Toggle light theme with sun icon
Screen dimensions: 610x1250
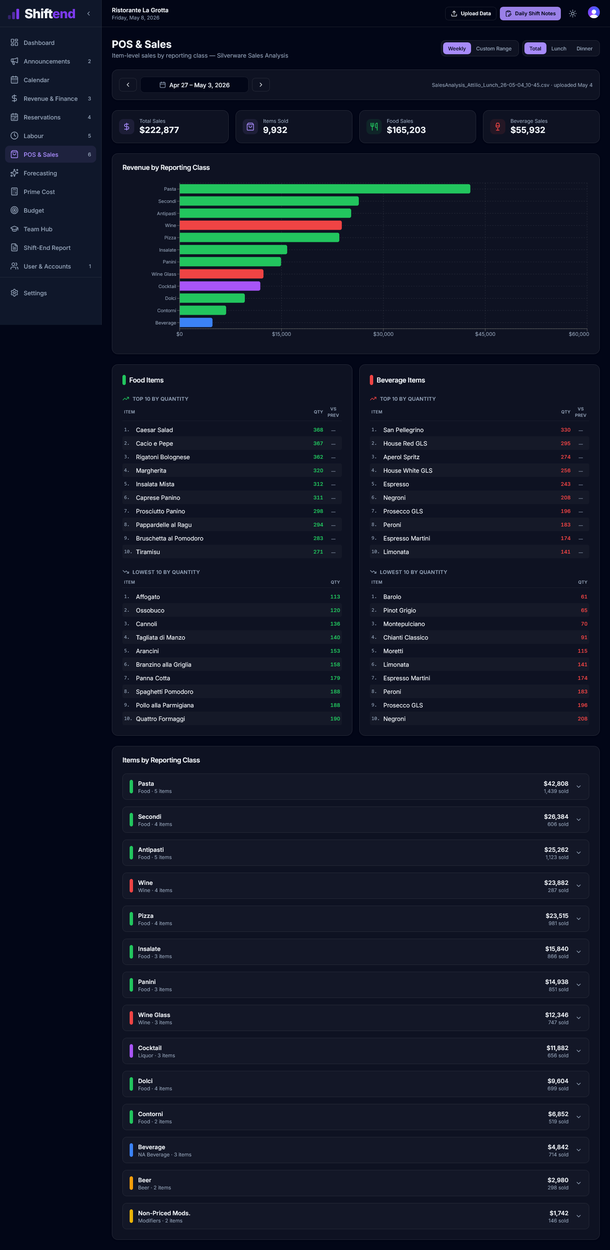coord(573,14)
